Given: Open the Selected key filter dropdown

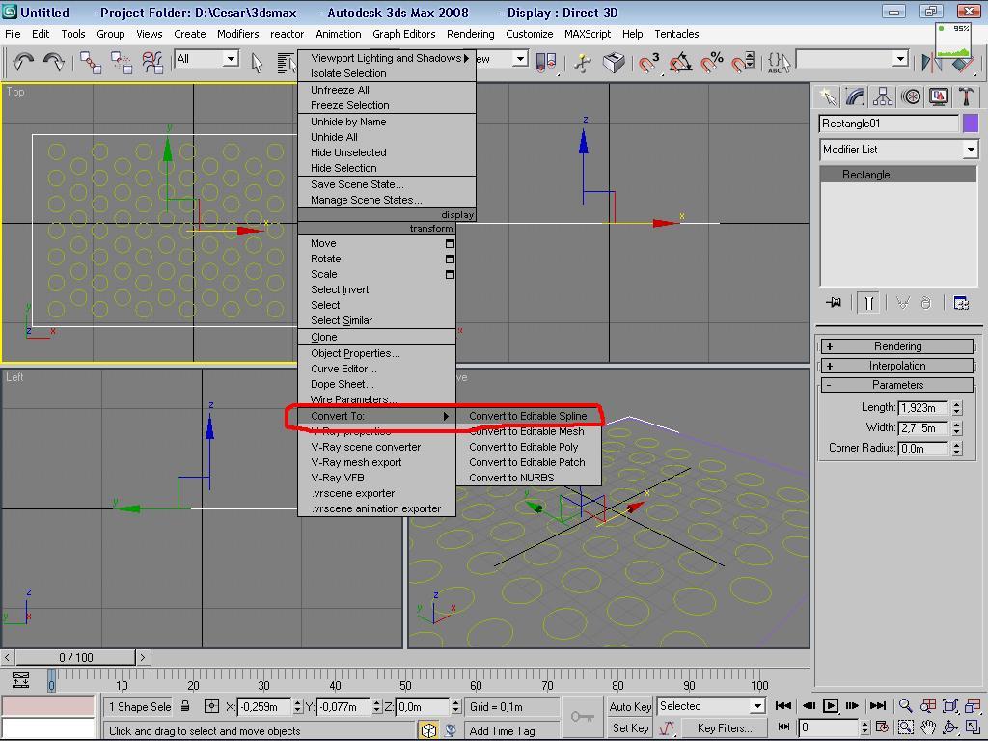Looking at the screenshot, I should (711, 706).
